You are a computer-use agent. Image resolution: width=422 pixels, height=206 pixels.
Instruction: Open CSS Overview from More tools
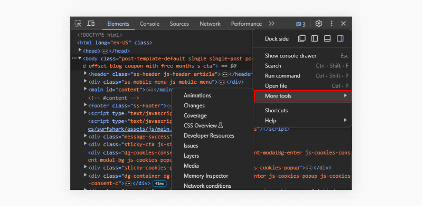pyautogui.click(x=213, y=125)
